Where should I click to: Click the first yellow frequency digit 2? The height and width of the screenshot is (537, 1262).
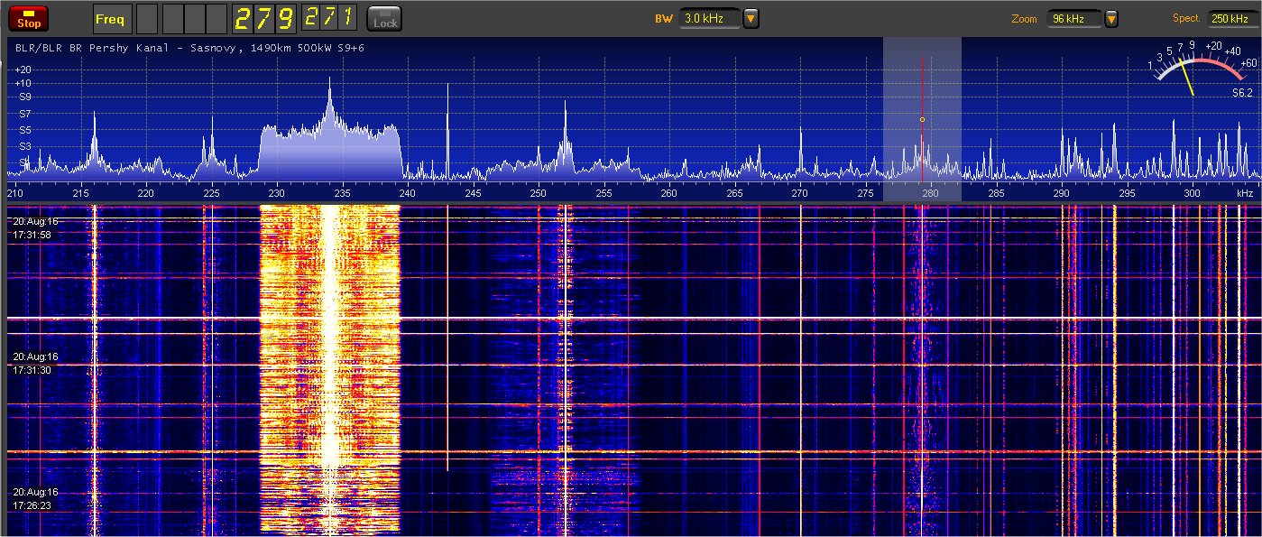pyautogui.click(x=244, y=18)
